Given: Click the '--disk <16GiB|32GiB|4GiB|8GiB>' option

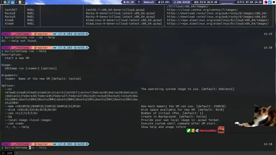Looking at the screenshot, I should pos(31,110).
